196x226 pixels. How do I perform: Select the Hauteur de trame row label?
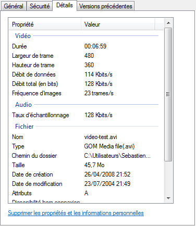(33, 65)
